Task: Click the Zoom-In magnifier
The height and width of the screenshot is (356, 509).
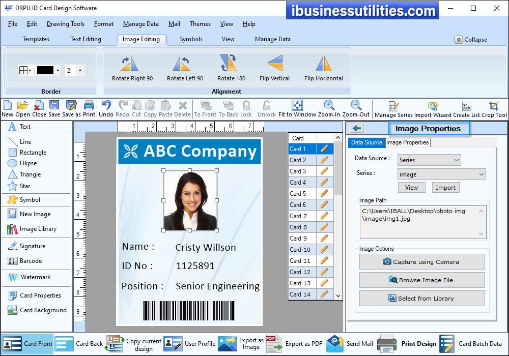Action: click(x=329, y=106)
